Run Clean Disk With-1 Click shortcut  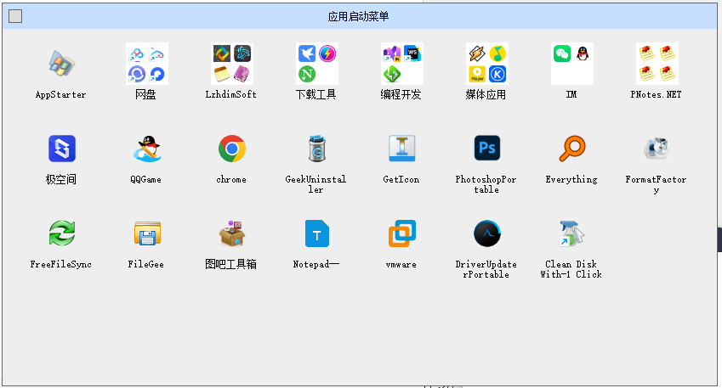[x=571, y=233]
